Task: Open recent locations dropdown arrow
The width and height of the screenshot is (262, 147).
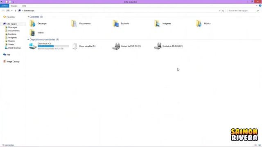Action: [x=12, y=11]
